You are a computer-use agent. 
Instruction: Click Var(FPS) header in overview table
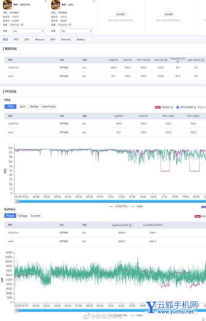127,60
